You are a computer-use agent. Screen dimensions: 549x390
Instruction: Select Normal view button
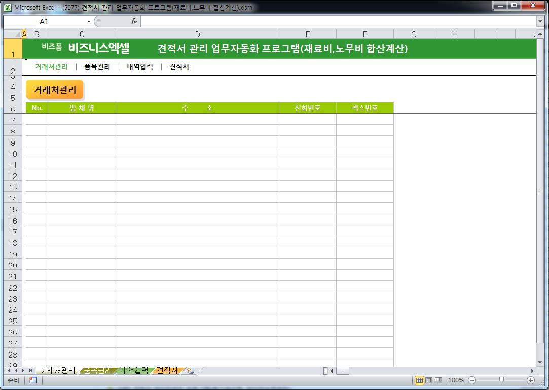(x=419, y=380)
